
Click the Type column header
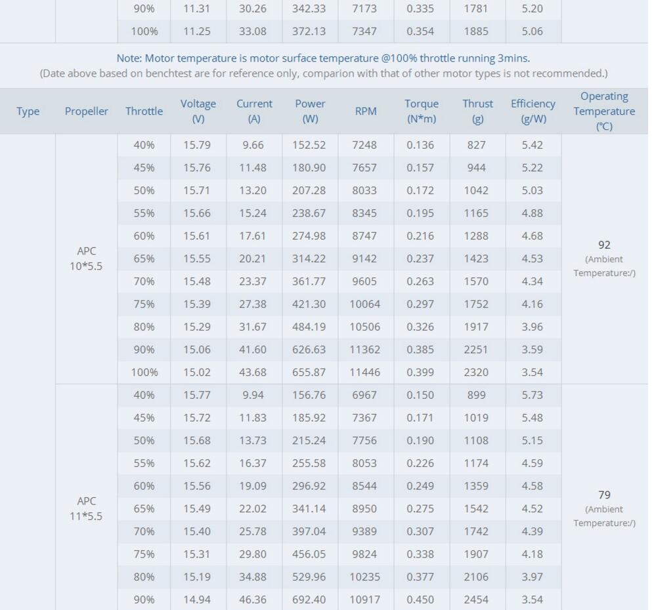click(x=28, y=112)
